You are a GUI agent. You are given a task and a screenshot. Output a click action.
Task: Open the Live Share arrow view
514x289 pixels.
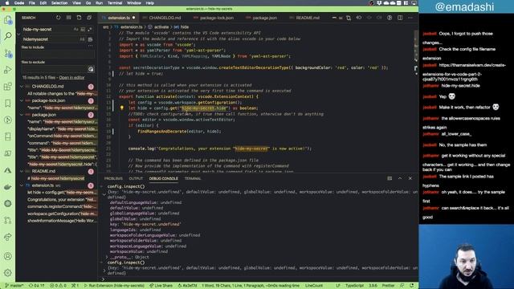click(x=8, y=237)
